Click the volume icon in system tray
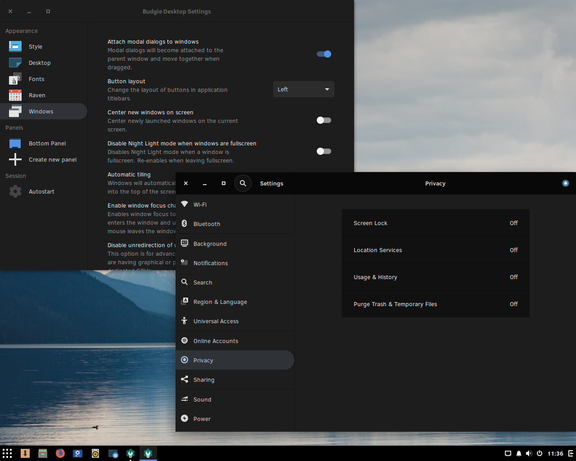576x461 pixels. coord(529,453)
